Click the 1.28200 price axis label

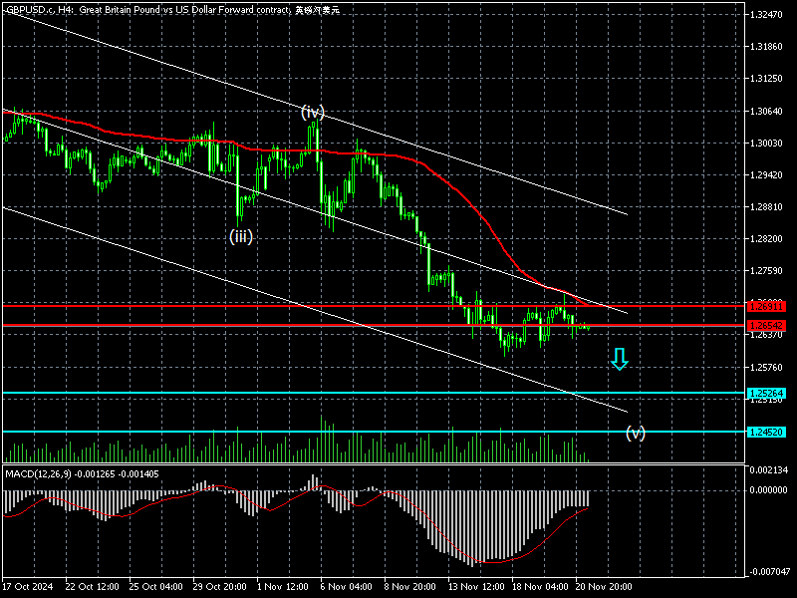(766, 239)
